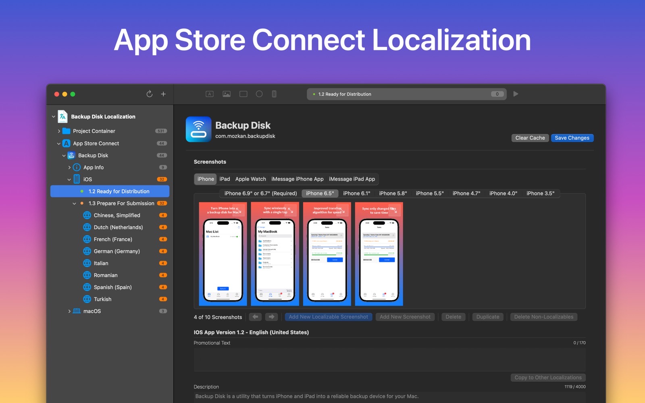This screenshot has width=645, height=403.
Task: Click the iOS phone icon in sidebar
Action: pos(77,179)
